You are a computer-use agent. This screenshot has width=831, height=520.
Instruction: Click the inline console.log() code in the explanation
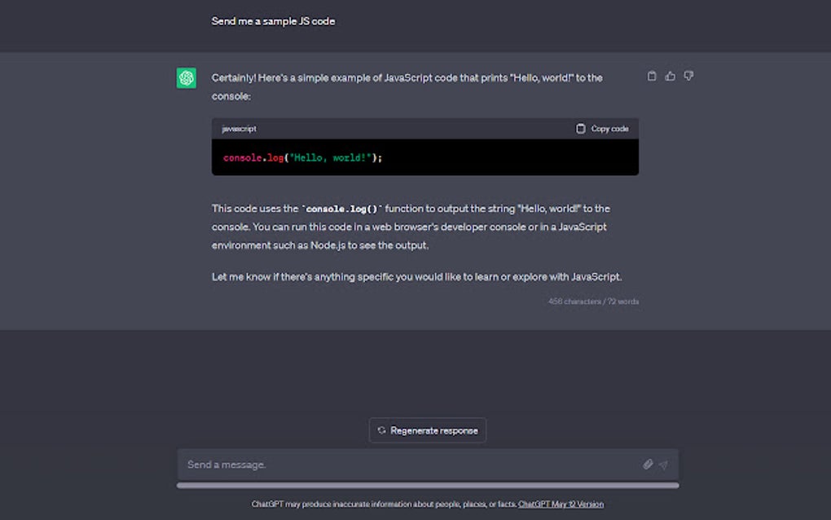[341, 209]
